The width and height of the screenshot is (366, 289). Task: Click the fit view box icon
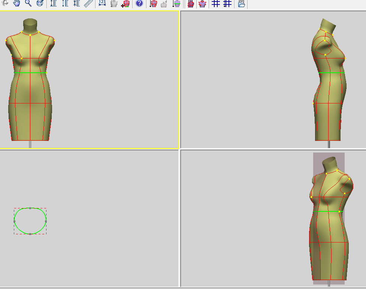[40, 3]
